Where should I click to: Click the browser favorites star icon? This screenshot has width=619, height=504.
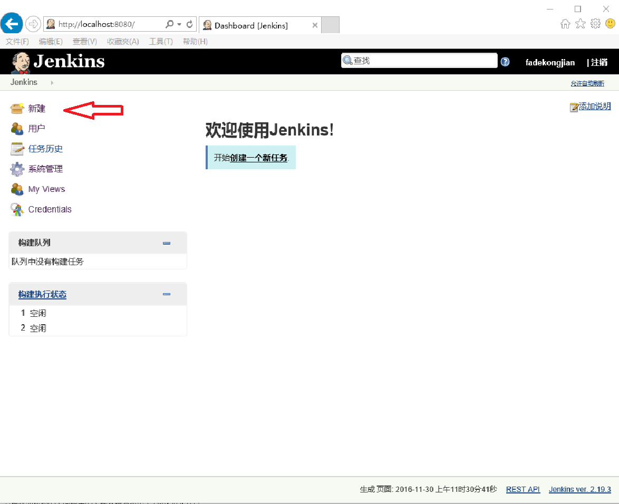[581, 24]
